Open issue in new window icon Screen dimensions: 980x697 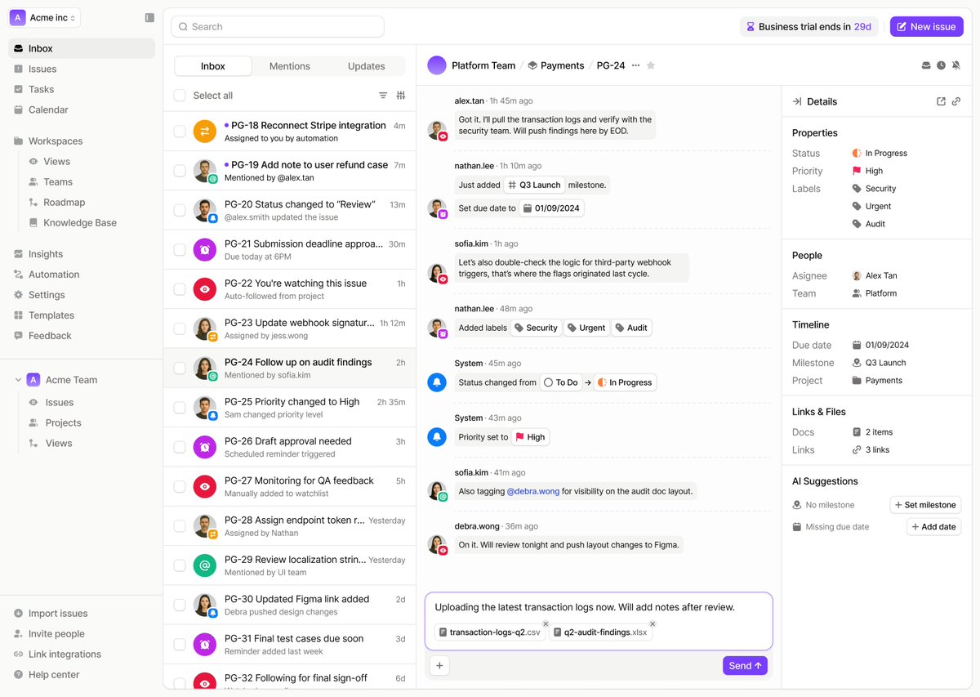[x=941, y=101]
